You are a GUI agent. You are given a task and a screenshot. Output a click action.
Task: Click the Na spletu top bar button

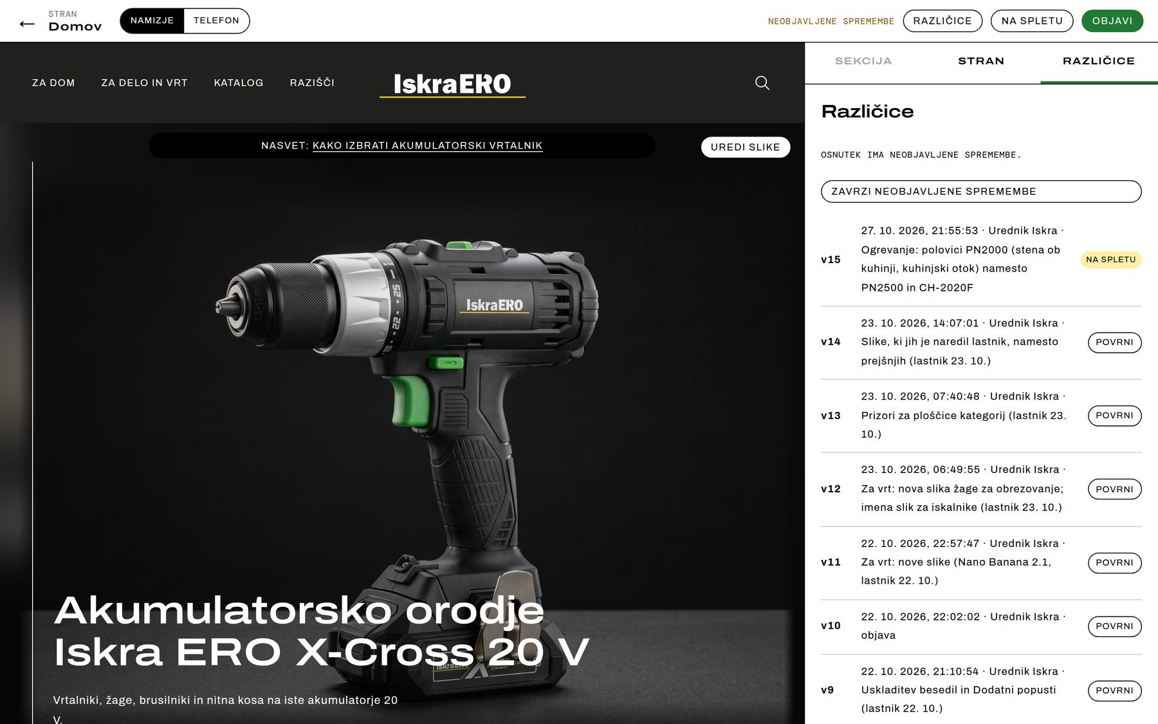click(x=1032, y=21)
